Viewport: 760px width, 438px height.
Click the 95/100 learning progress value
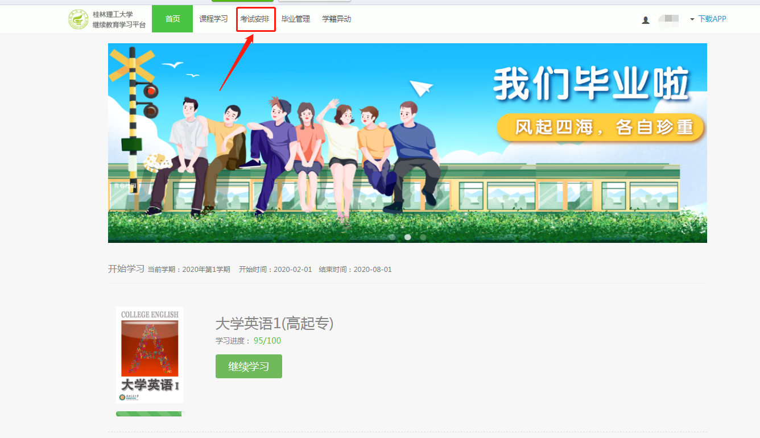coord(267,341)
